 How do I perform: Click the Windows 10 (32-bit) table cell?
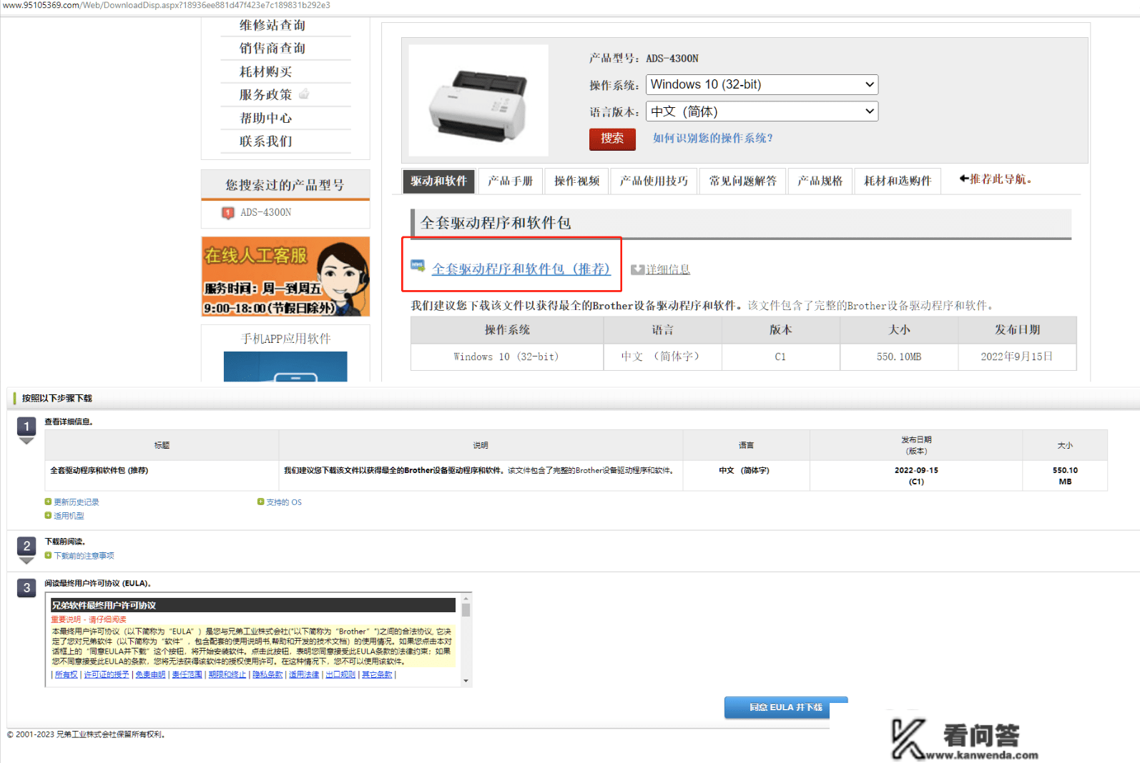506,356
